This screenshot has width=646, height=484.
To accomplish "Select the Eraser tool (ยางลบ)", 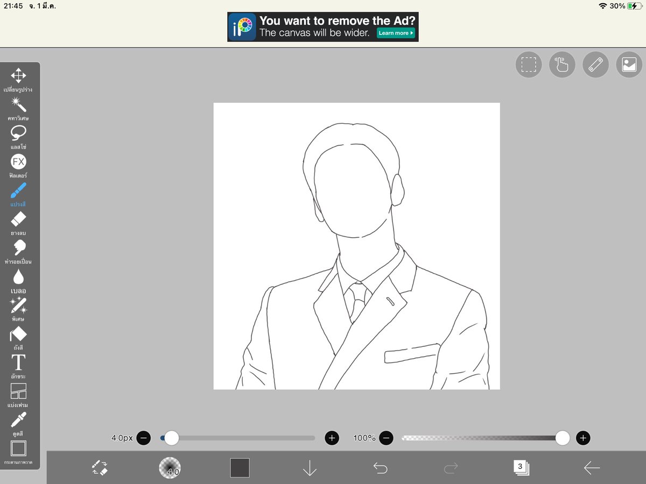I will [18, 224].
